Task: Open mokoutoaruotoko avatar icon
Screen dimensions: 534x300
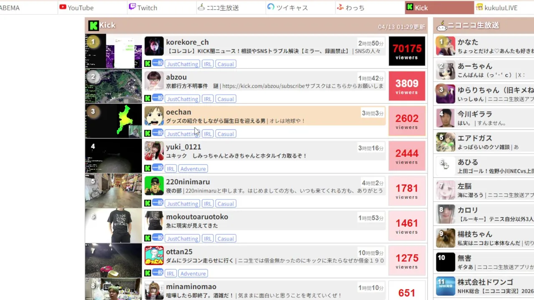Action: 154,221
